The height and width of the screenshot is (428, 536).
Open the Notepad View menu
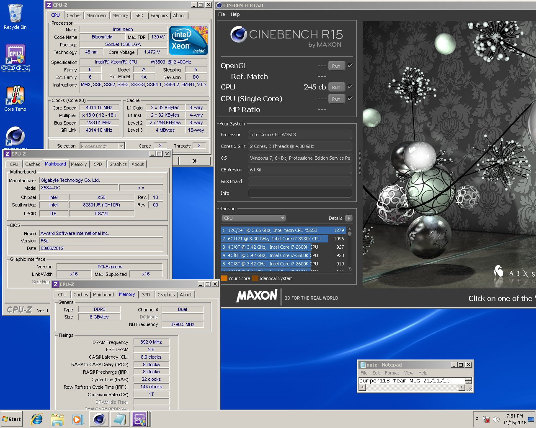click(x=409, y=373)
